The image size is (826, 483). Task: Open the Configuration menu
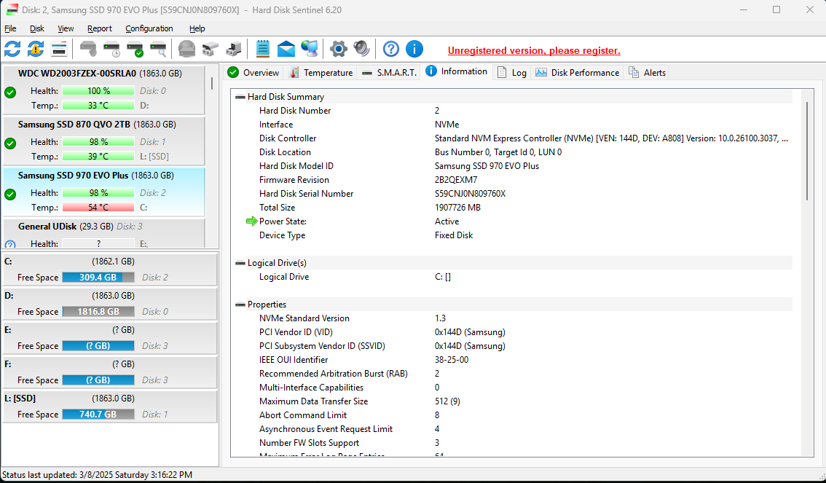[149, 28]
